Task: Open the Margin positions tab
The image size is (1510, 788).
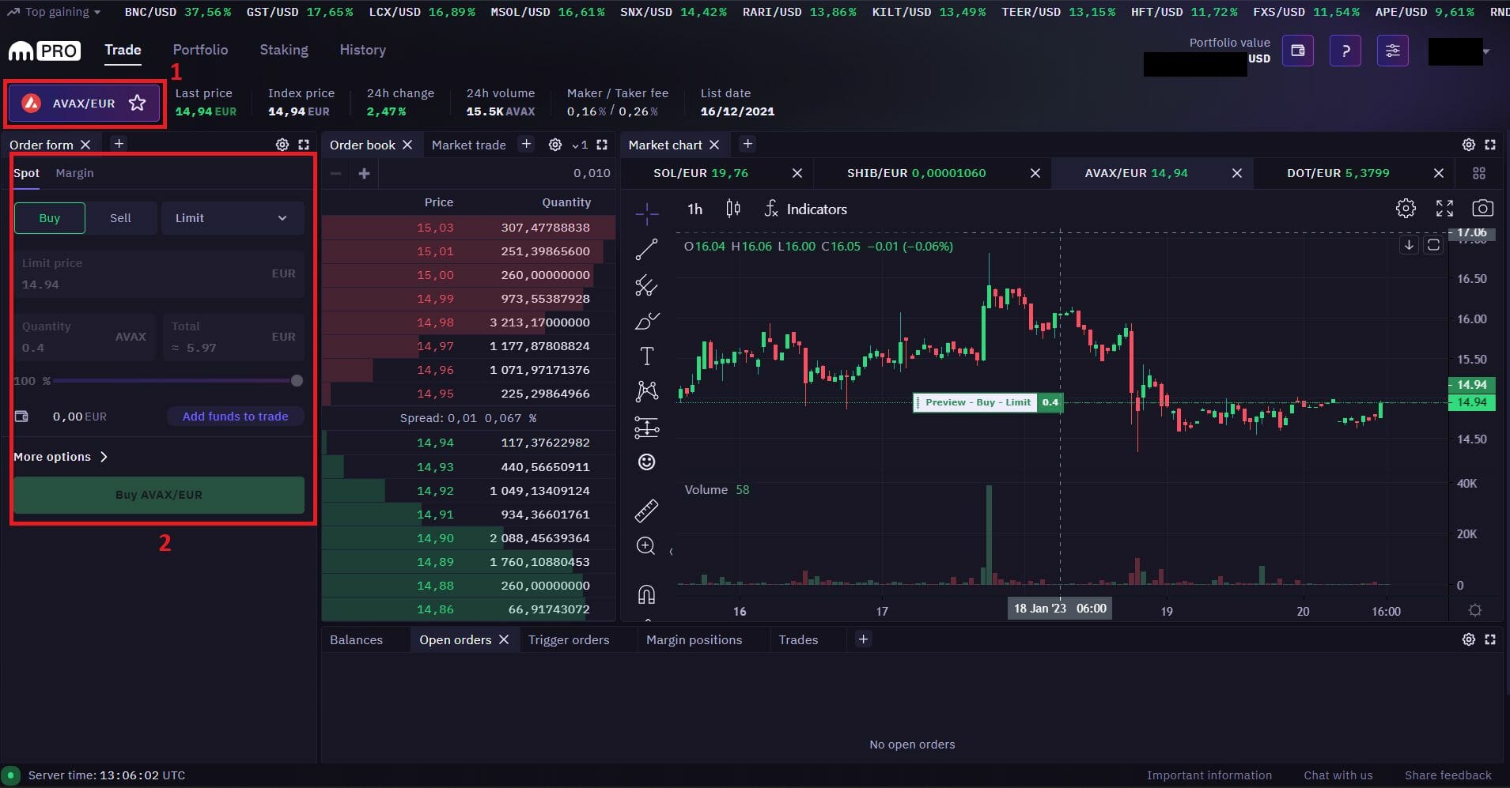Action: tap(694, 639)
